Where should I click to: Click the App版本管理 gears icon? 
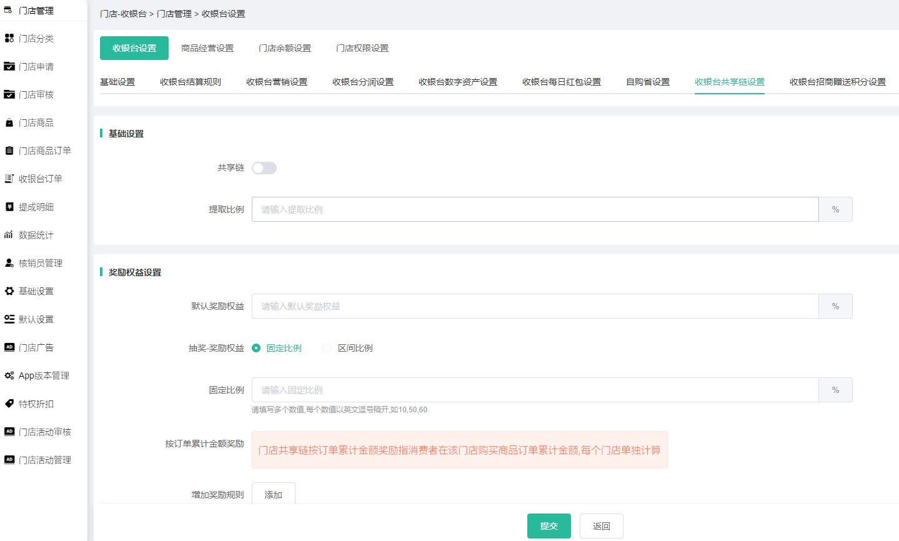pyautogui.click(x=9, y=375)
